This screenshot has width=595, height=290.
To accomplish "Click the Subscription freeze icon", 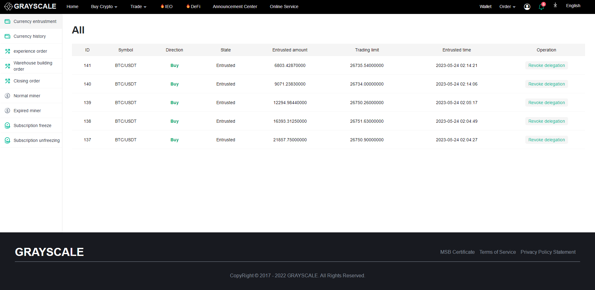I will pos(7,125).
